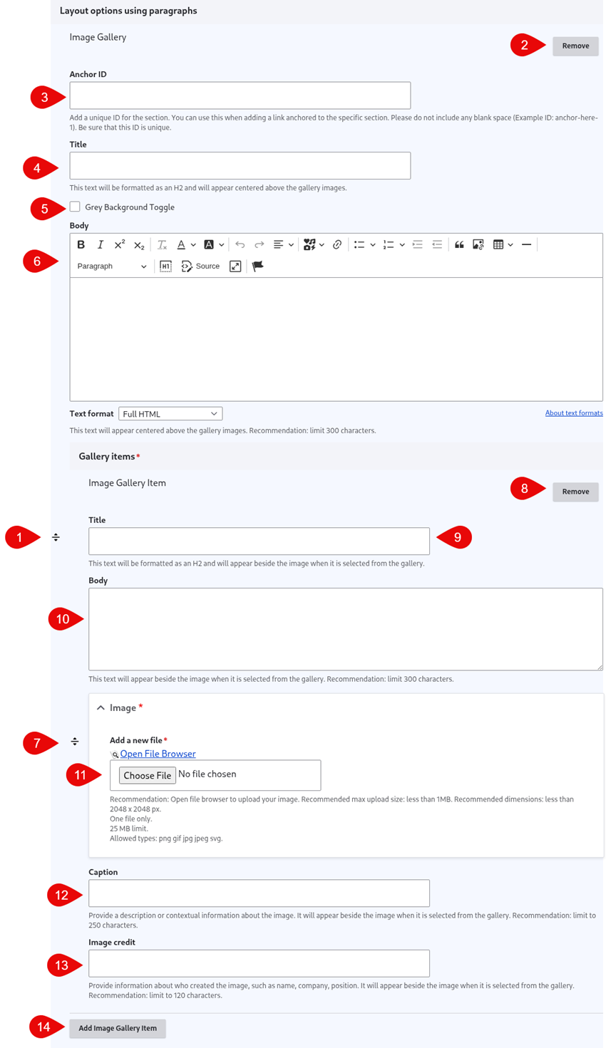This screenshot has width=606, height=1048.
Task: Click the insert media/special icon
Action: coord(309,244)
